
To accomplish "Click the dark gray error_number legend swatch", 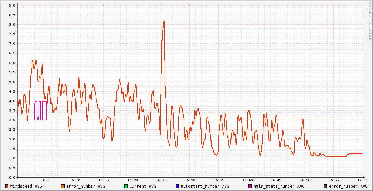I will tap(325, 186).
